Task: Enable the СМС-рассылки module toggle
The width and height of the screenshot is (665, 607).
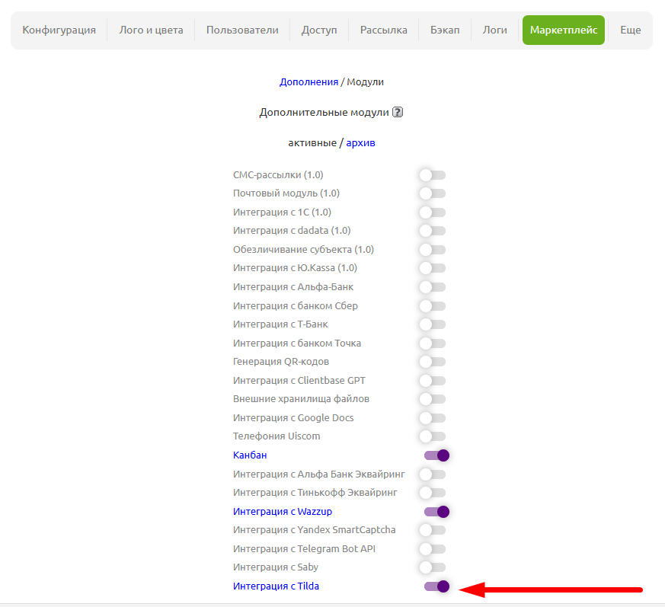Action: click(x=432, y=175)
